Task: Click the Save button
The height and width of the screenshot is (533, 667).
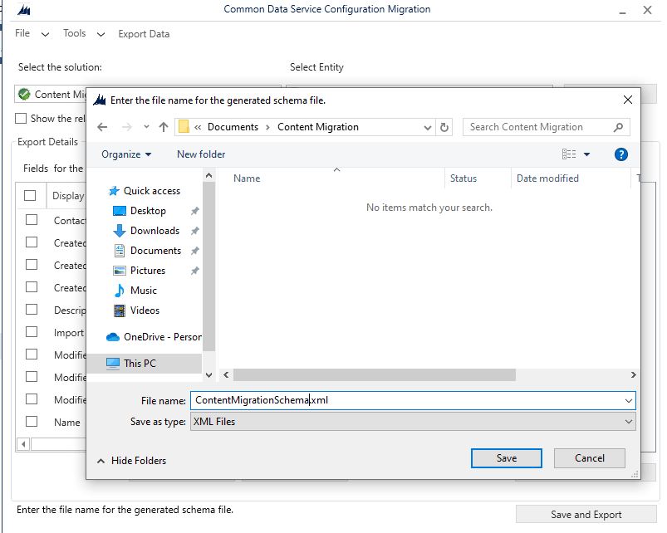Action: tap(506, 458)
